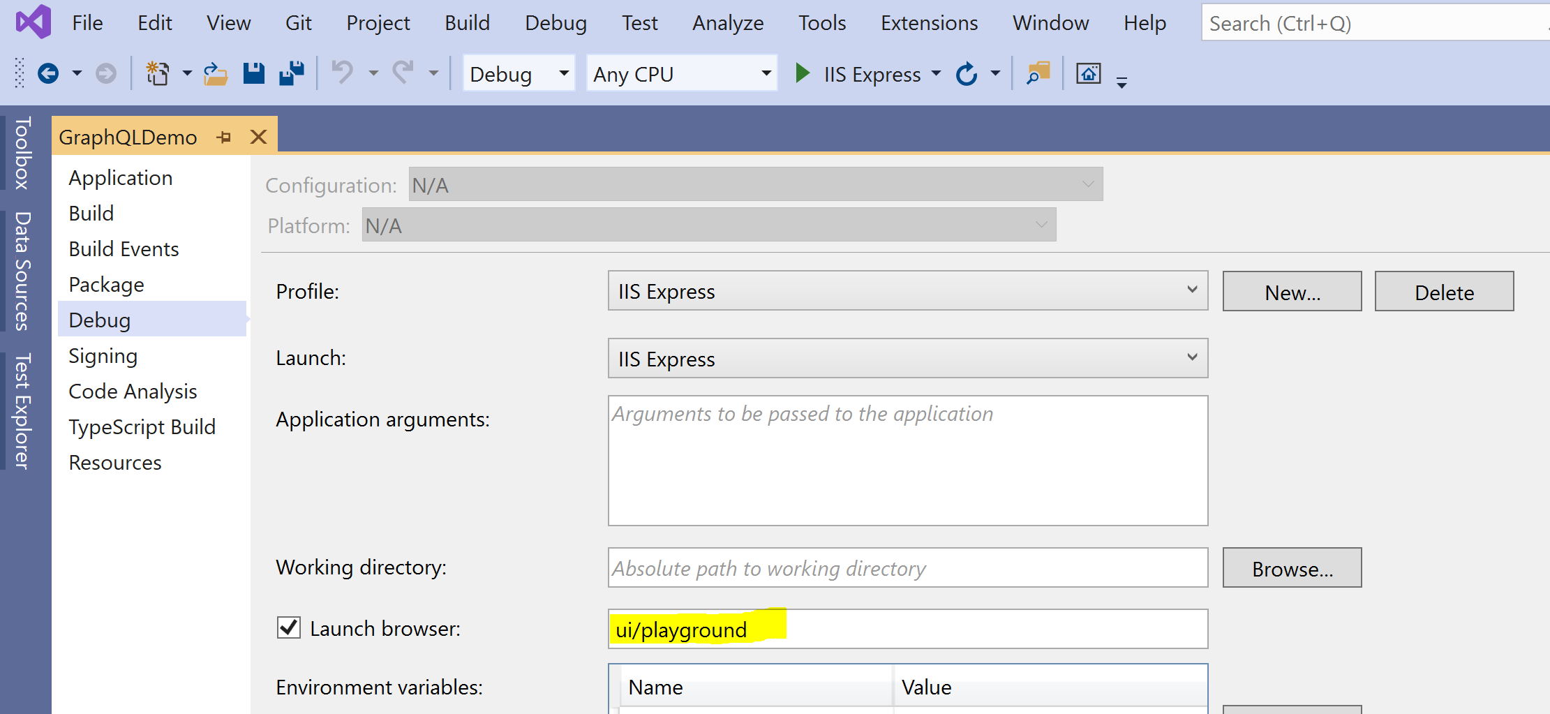Select the Debug properties page
Screen dimensions: 1550x714
(x=152, y=319)
